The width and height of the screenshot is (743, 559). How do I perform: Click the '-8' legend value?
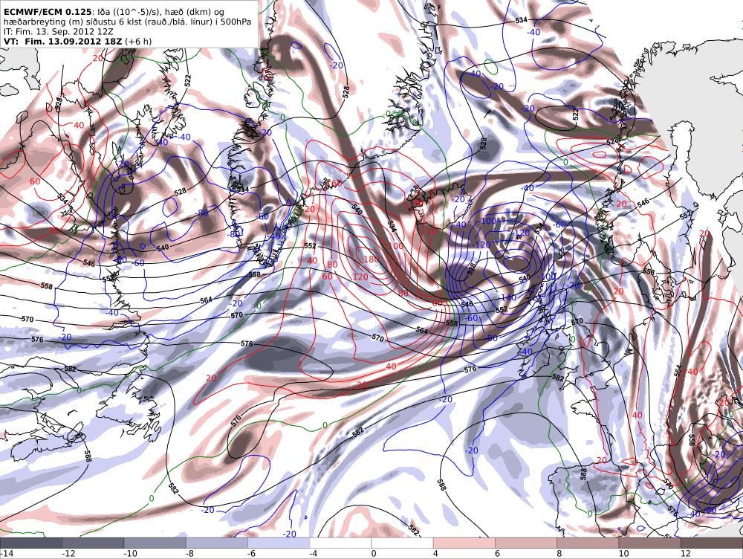click(x=189, y=553)
